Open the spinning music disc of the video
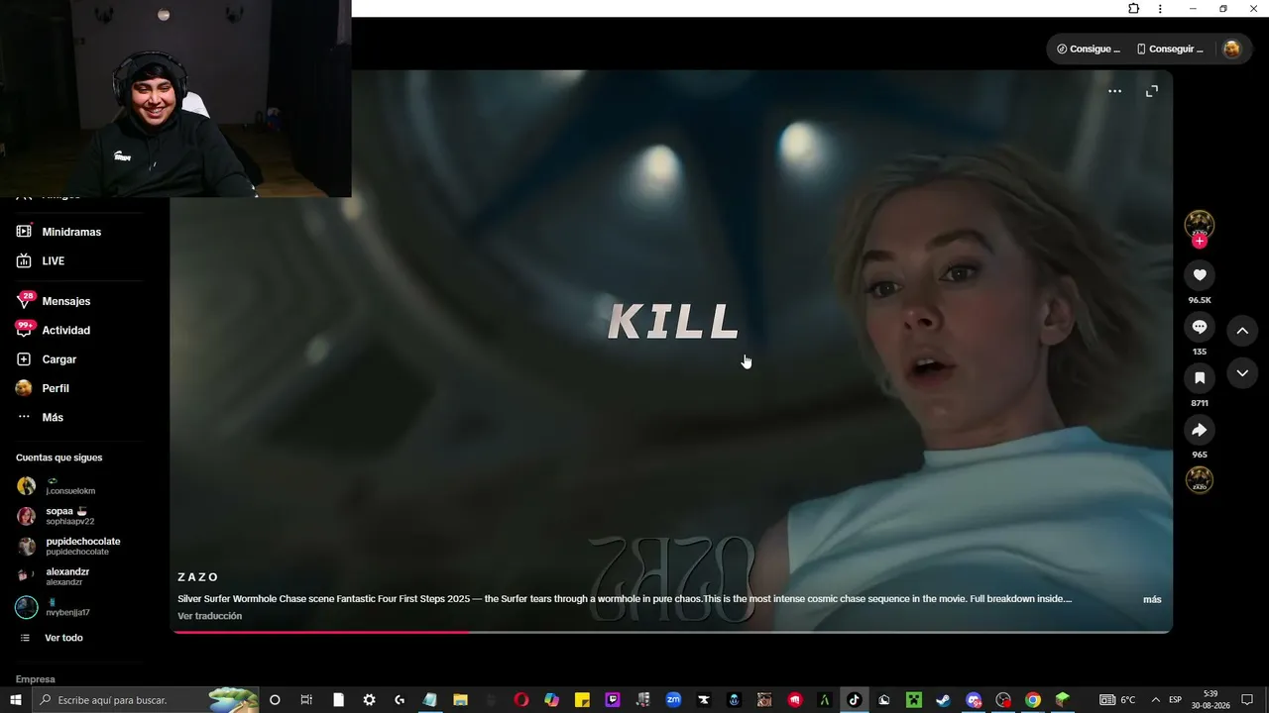This screenshot has width=1269, height=713. (x=1200, y=480)
